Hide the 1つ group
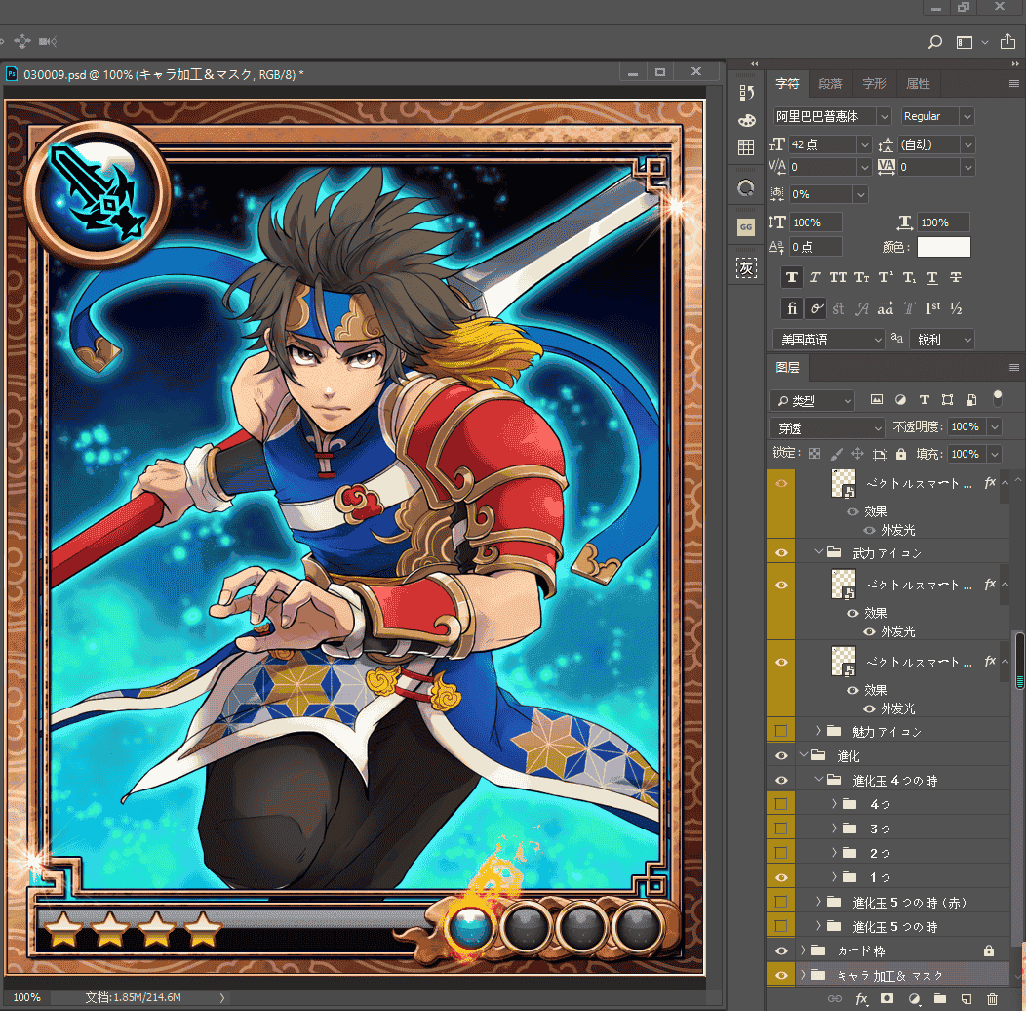The width and height of the screenshot is (1026, 1011). click(781, 877)
